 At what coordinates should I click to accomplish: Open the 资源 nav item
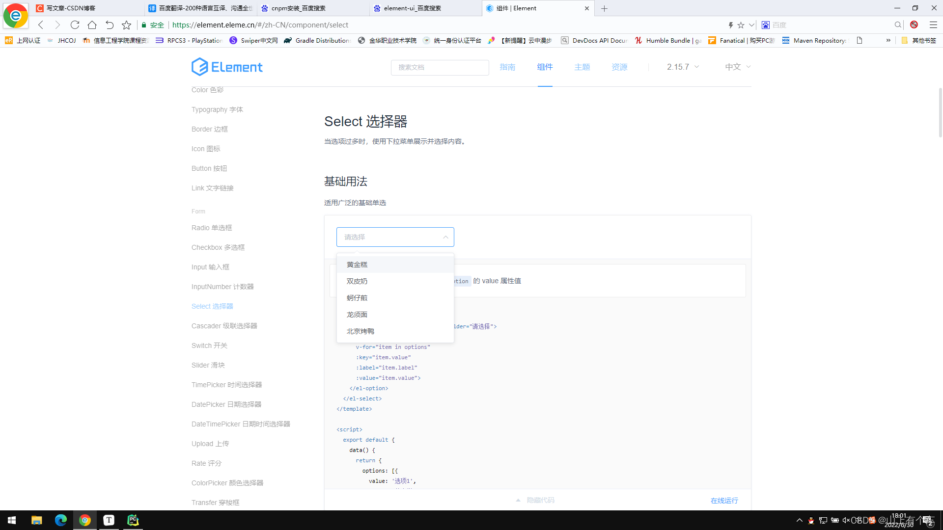pyautogui.click(x=619, y=67)
